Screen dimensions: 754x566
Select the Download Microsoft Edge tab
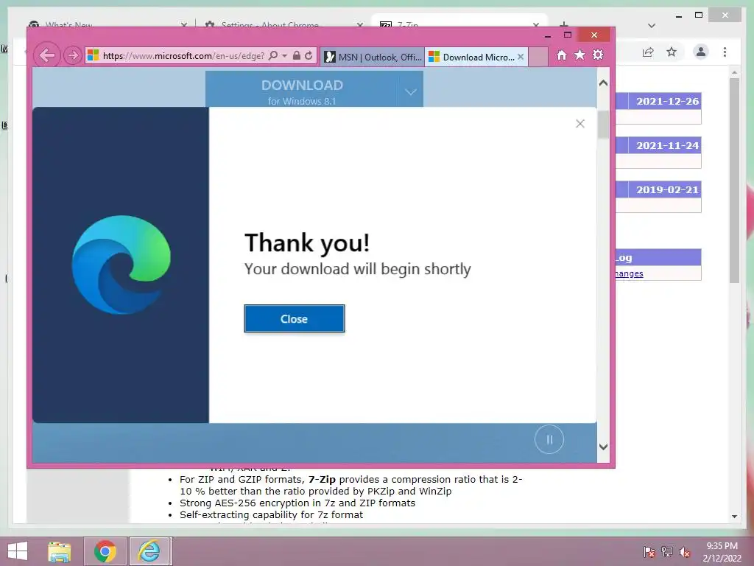pyautogui.click(x=472, y=57)
